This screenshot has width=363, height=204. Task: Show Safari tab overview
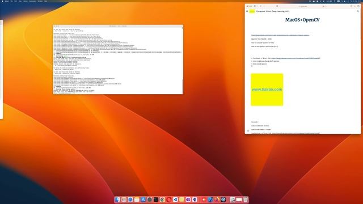point(358,6)
